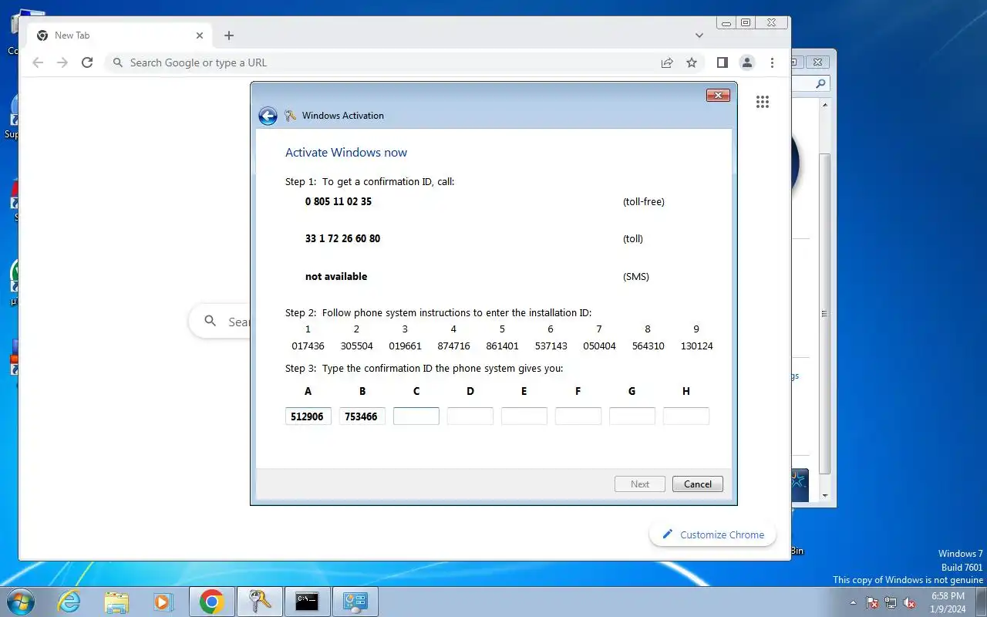
Task: Click the taskbar clock 6:58 PM
Action: pyautogui.click(x=948, y=596)
